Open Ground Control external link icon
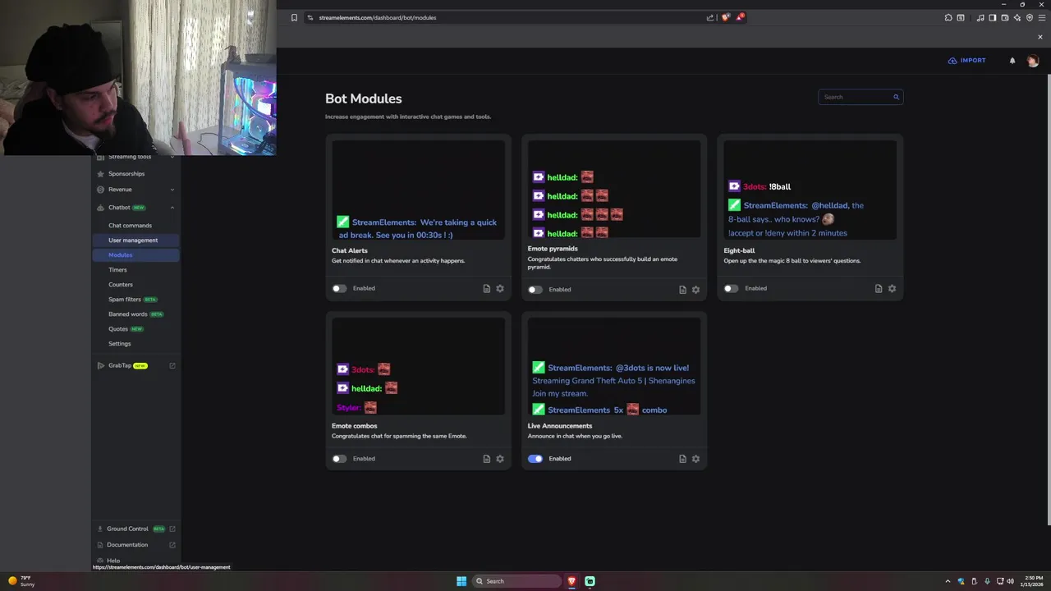The image size is (1051, 591). [x=172, y=529]
